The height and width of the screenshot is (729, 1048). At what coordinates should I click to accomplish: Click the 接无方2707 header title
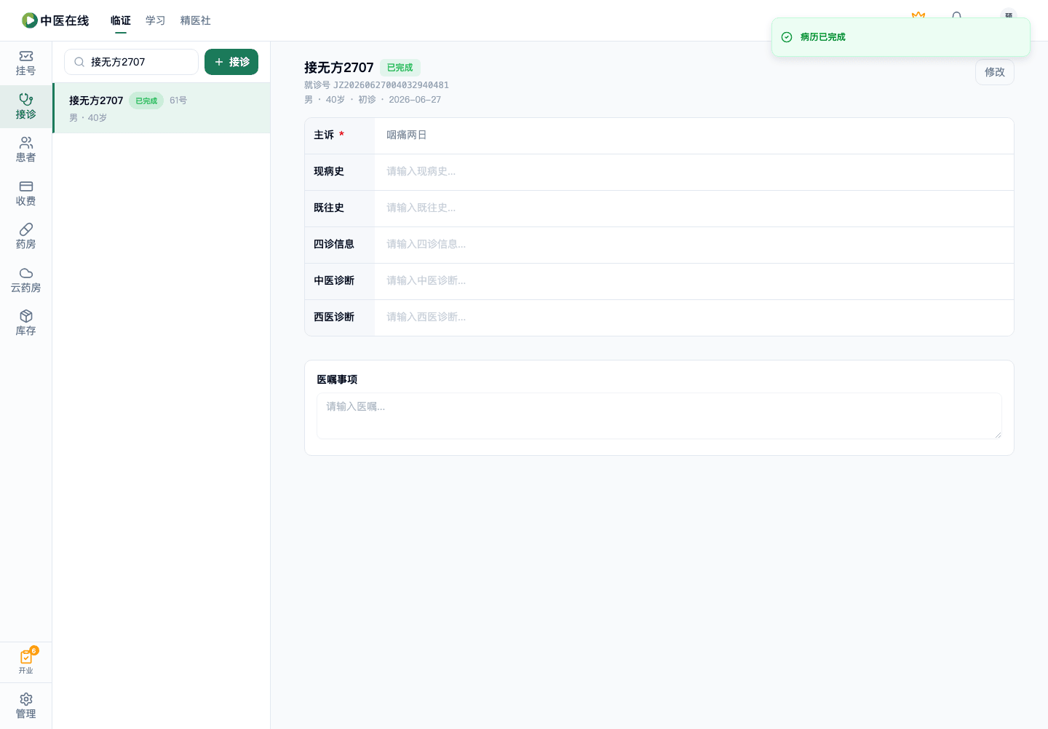point(339,68)
